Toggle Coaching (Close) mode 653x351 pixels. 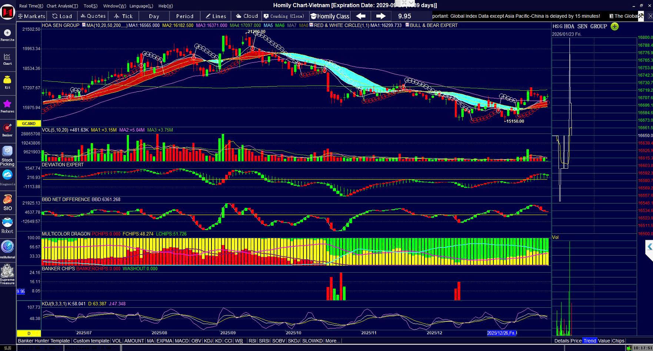click(284, 16)
